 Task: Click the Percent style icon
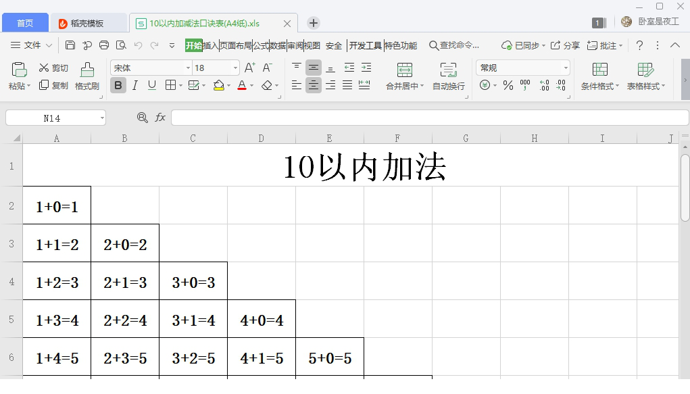click(x=508, y=85)
